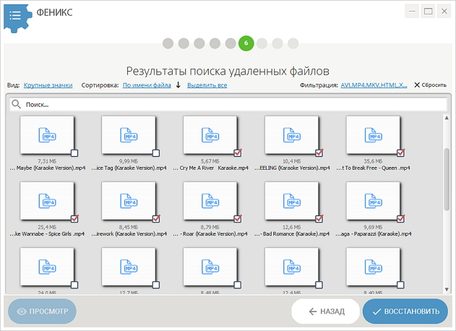Uncheck the box for Wannabe - Spice Girls .mp4
The width and height of the screenshot is (456, 331).
pos(74,219)
